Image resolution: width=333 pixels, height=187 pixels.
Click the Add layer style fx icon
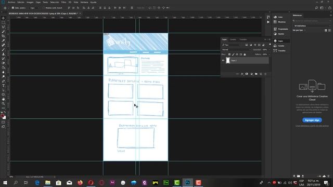point(242,74)
